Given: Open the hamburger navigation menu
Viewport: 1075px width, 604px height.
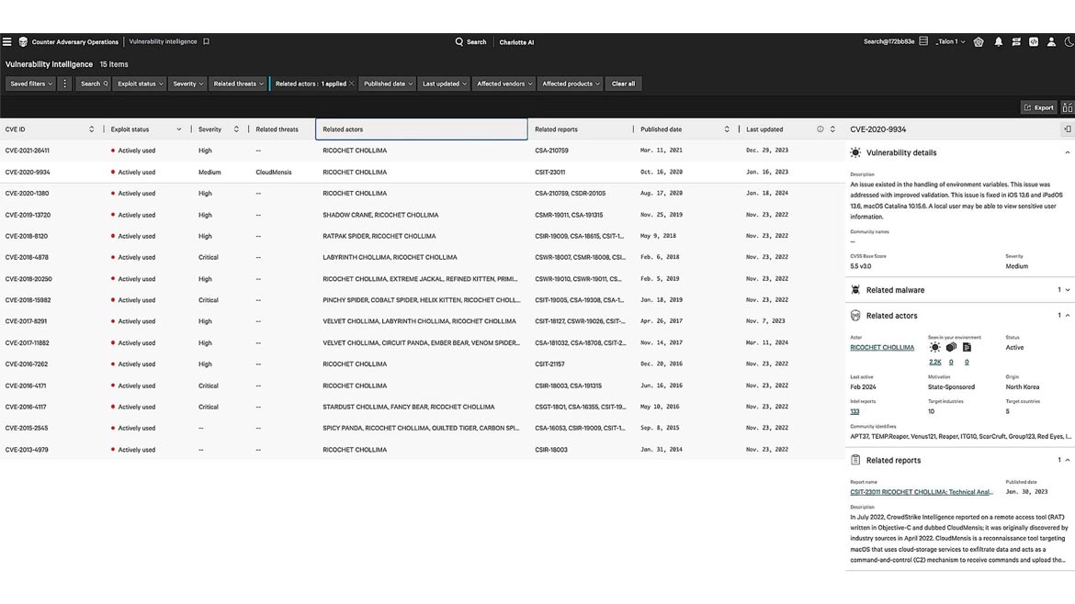Looking at the screenshot, I should [7, 42].
